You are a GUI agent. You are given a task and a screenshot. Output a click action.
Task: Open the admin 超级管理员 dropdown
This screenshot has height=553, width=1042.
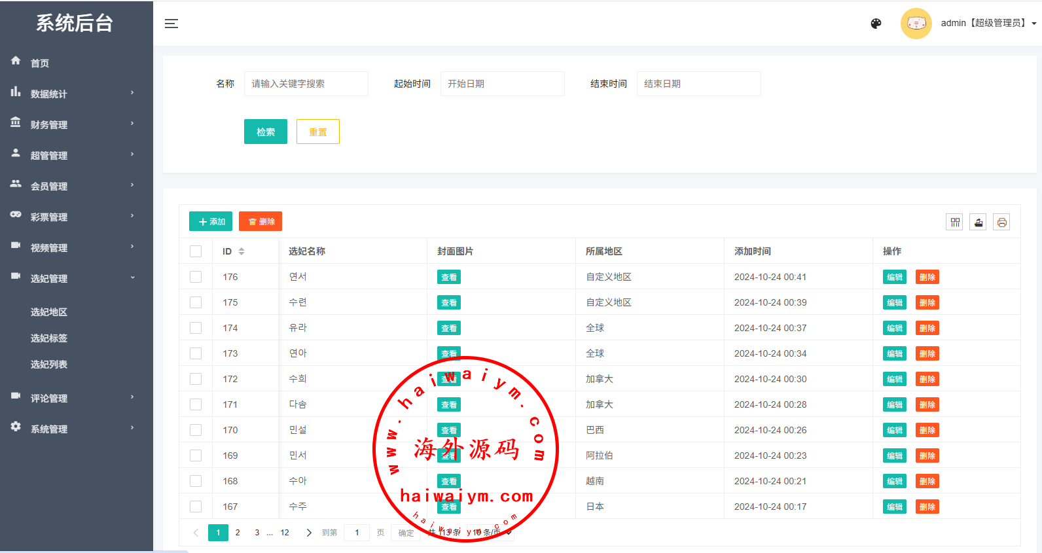(988, 24)
